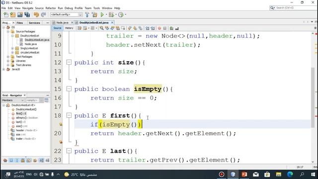The height and width of the screenshot is (179, 318).
Task: Toggle Show Inherited Members in Navigator
Action: coord(5,160)
